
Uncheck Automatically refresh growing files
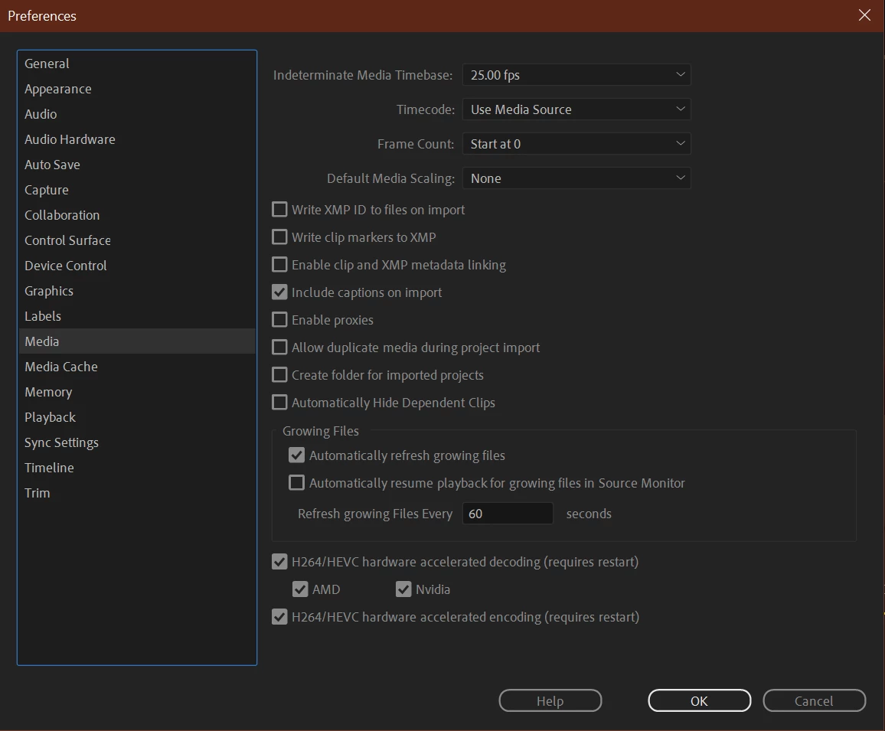pyautogui.click(x=296, y=455)
